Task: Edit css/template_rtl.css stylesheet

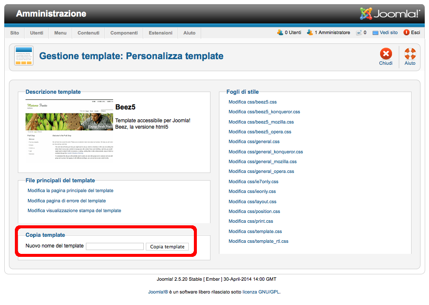Action: pos(258,241)
